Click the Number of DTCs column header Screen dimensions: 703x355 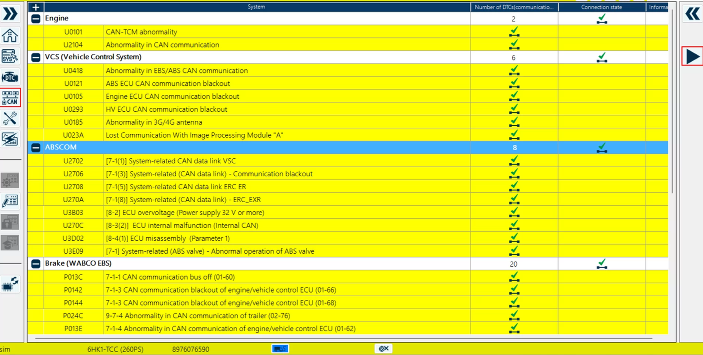pos(513,6)
